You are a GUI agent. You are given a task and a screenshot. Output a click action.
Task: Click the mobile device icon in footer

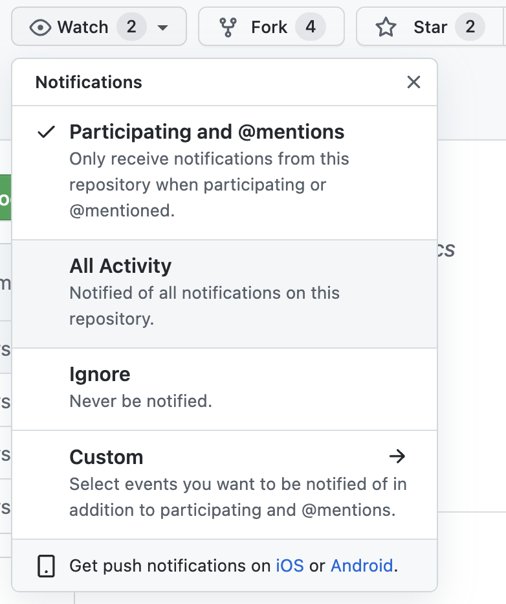point(46,566)
